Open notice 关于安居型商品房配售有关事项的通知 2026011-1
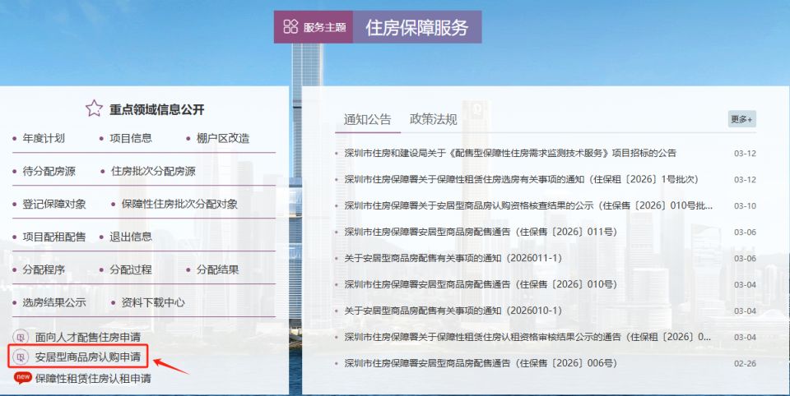 [x=453, y=258]
